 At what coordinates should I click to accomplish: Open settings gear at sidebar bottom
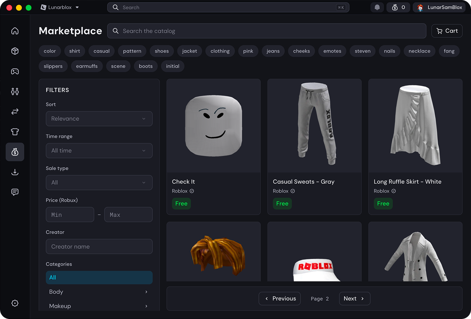coord(15,303)
